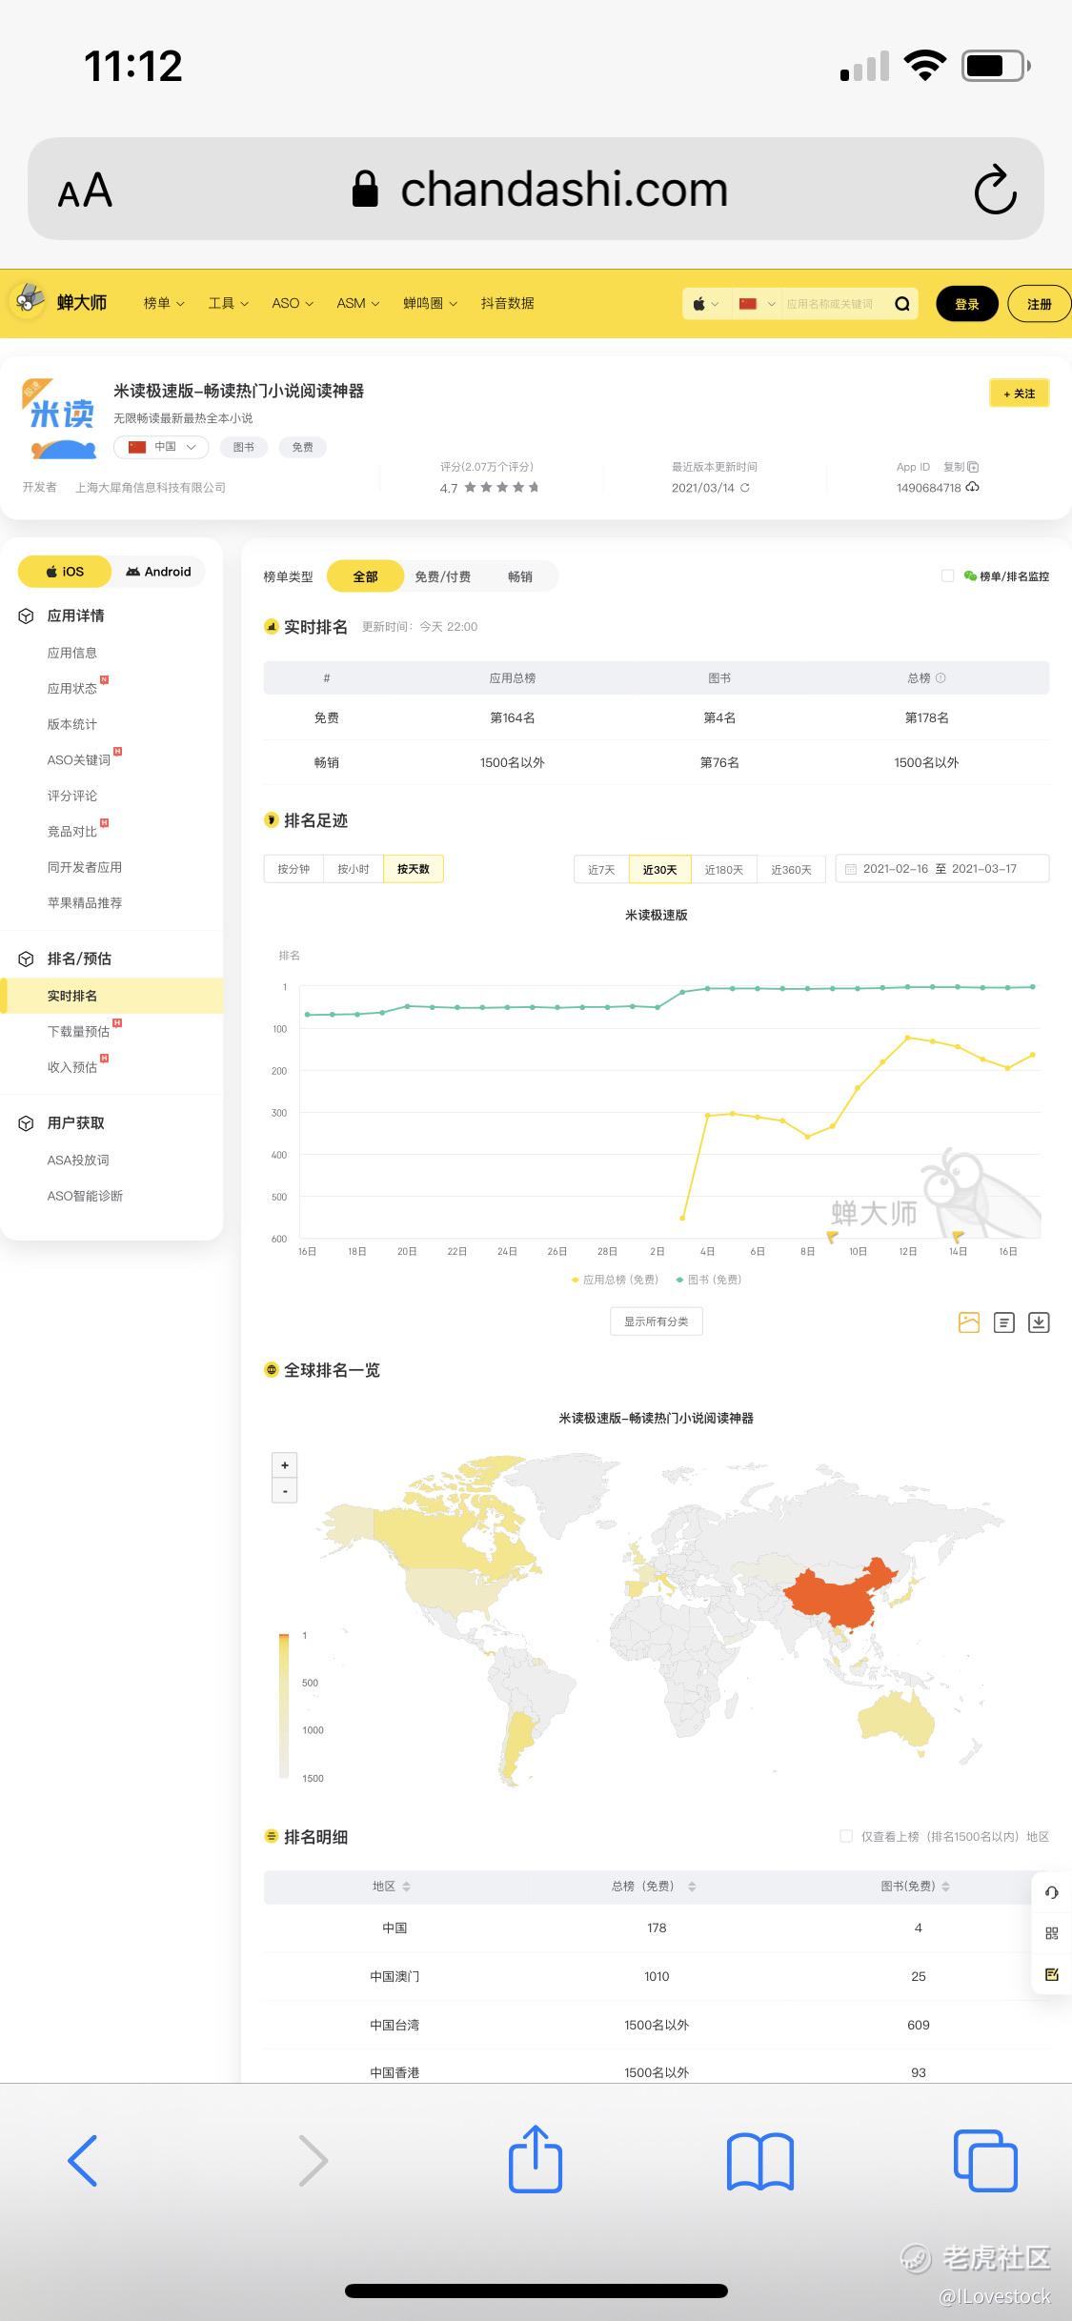This screenshot has height=2321, width=1072.
Task: Tap the Safari reload page icon
Action: pos(995,190)
